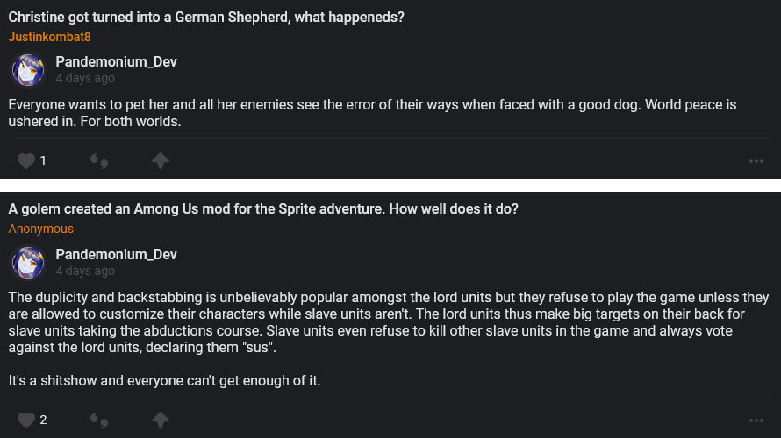Like the Among Us mod answer
Screen dimensions: 781x438
[26, 420]
